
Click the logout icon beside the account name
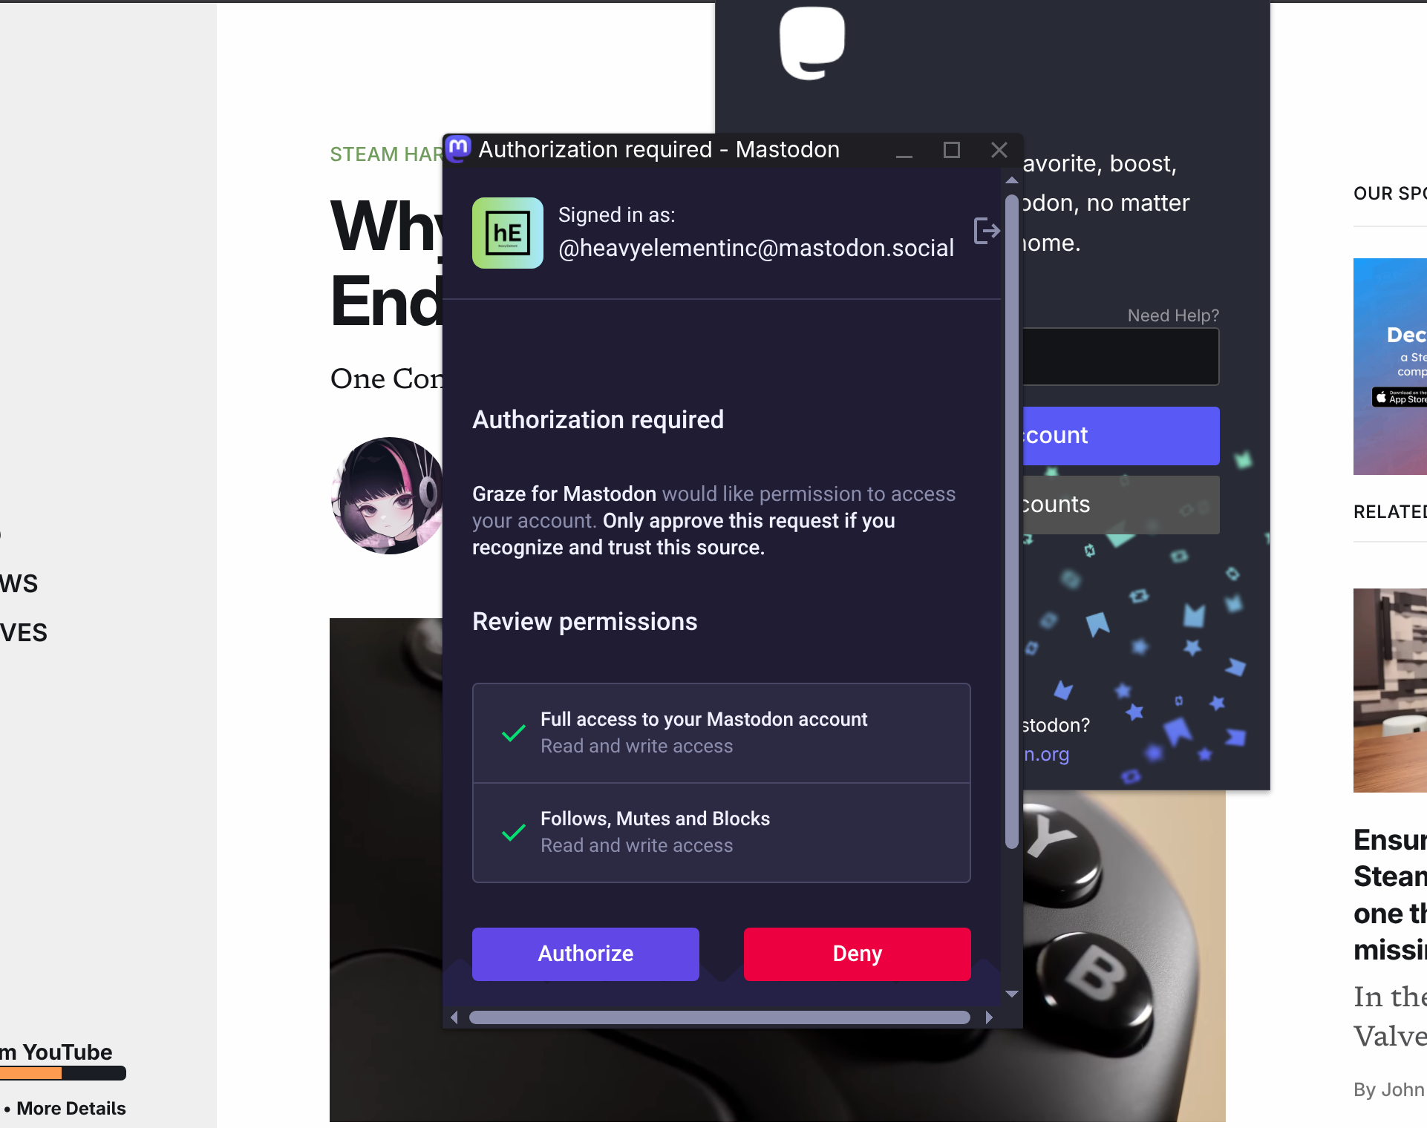click(987, 231)
